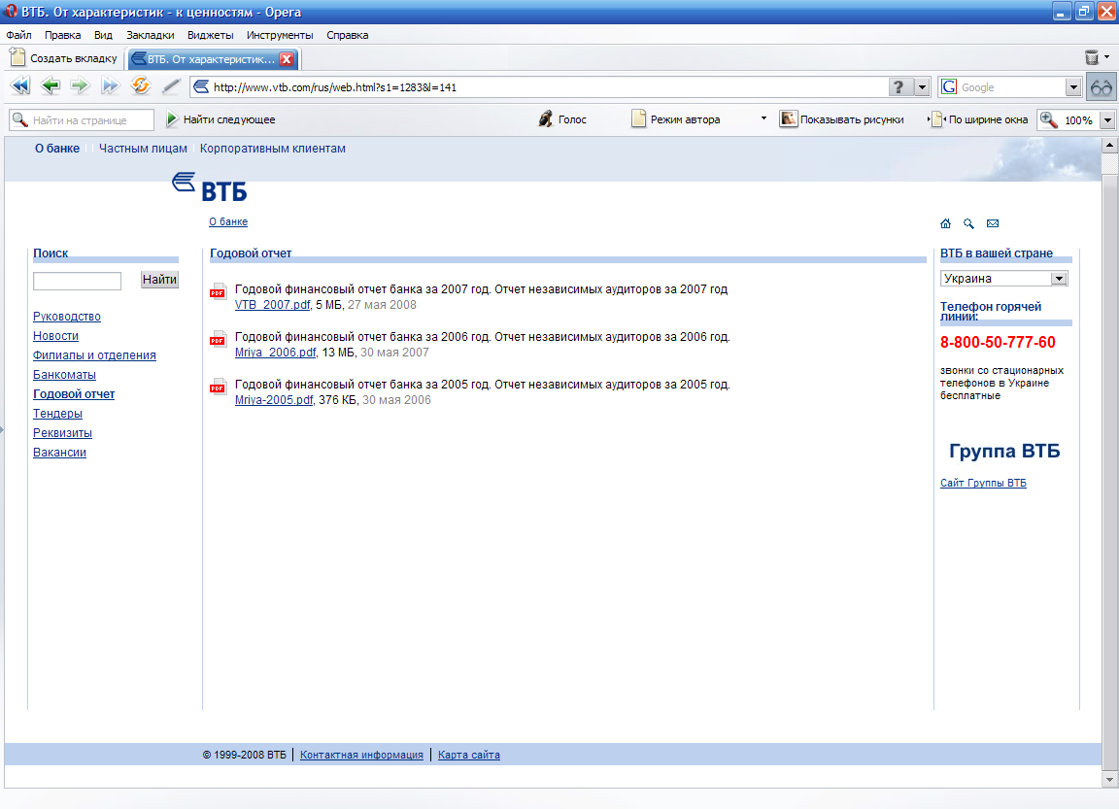Screen dimensions: 1119x809
Task: Close the ВТБ tab with red X
Action: 287,59
